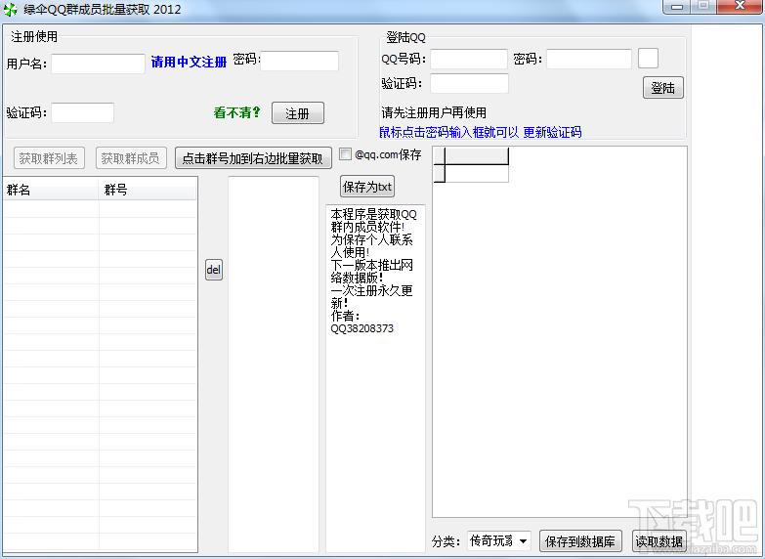Click the 读取数据 button
Image resolution: width=765 pixels, height=559 pixels.
[659, 541]
